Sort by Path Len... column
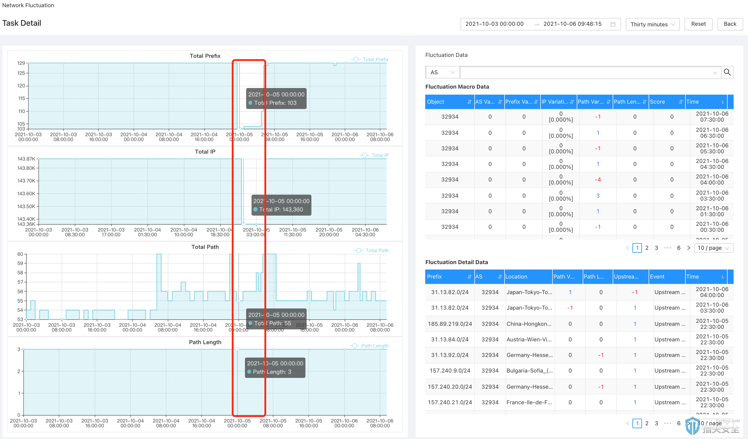The width and height of the screenshot is (748, 439). point(644,102)
